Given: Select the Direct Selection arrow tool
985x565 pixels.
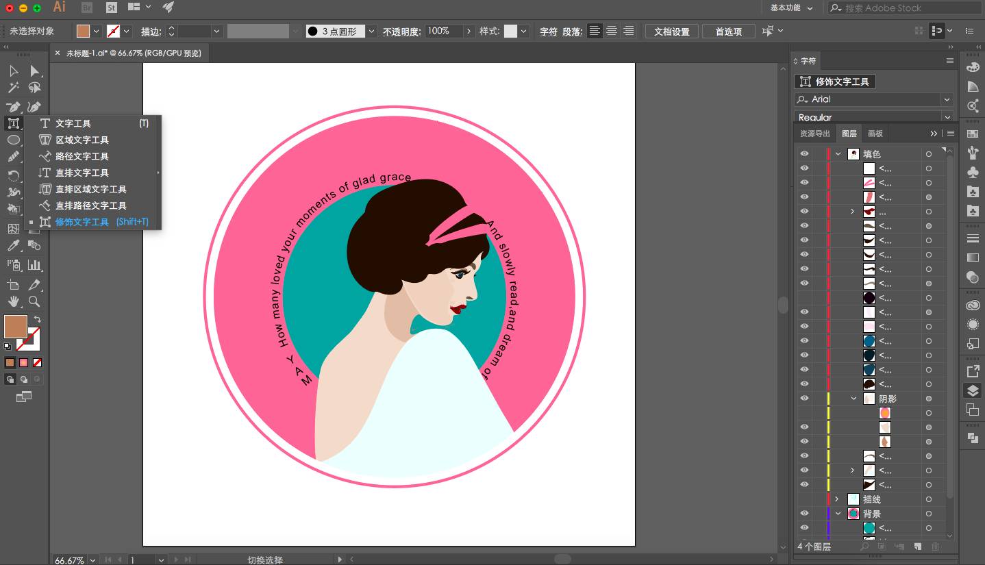Looking at the screenshot, I should [x=34, y=71].
